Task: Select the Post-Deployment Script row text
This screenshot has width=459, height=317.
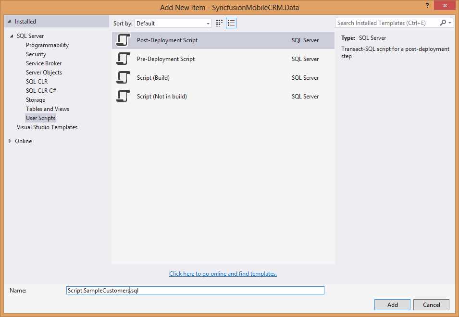Action: click(x=167, y=40)
